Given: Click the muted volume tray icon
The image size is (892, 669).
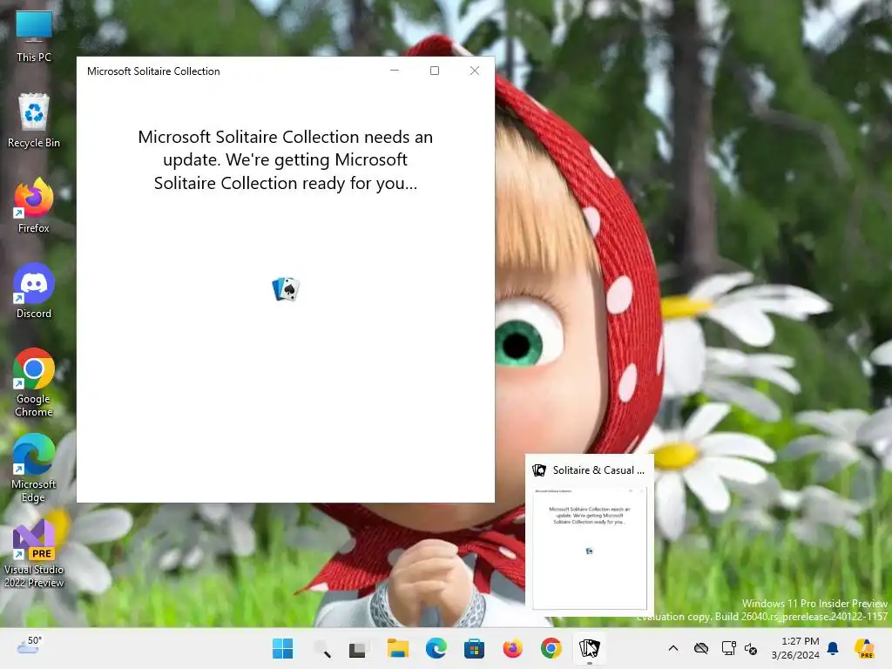Looking at the screenshot, I should (751, 648).
